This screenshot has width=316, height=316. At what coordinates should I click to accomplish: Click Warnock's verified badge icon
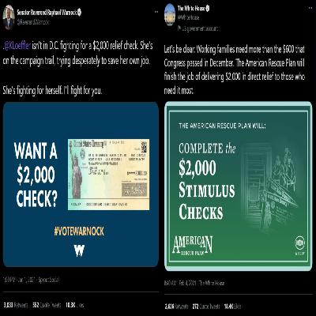(79, 12)
